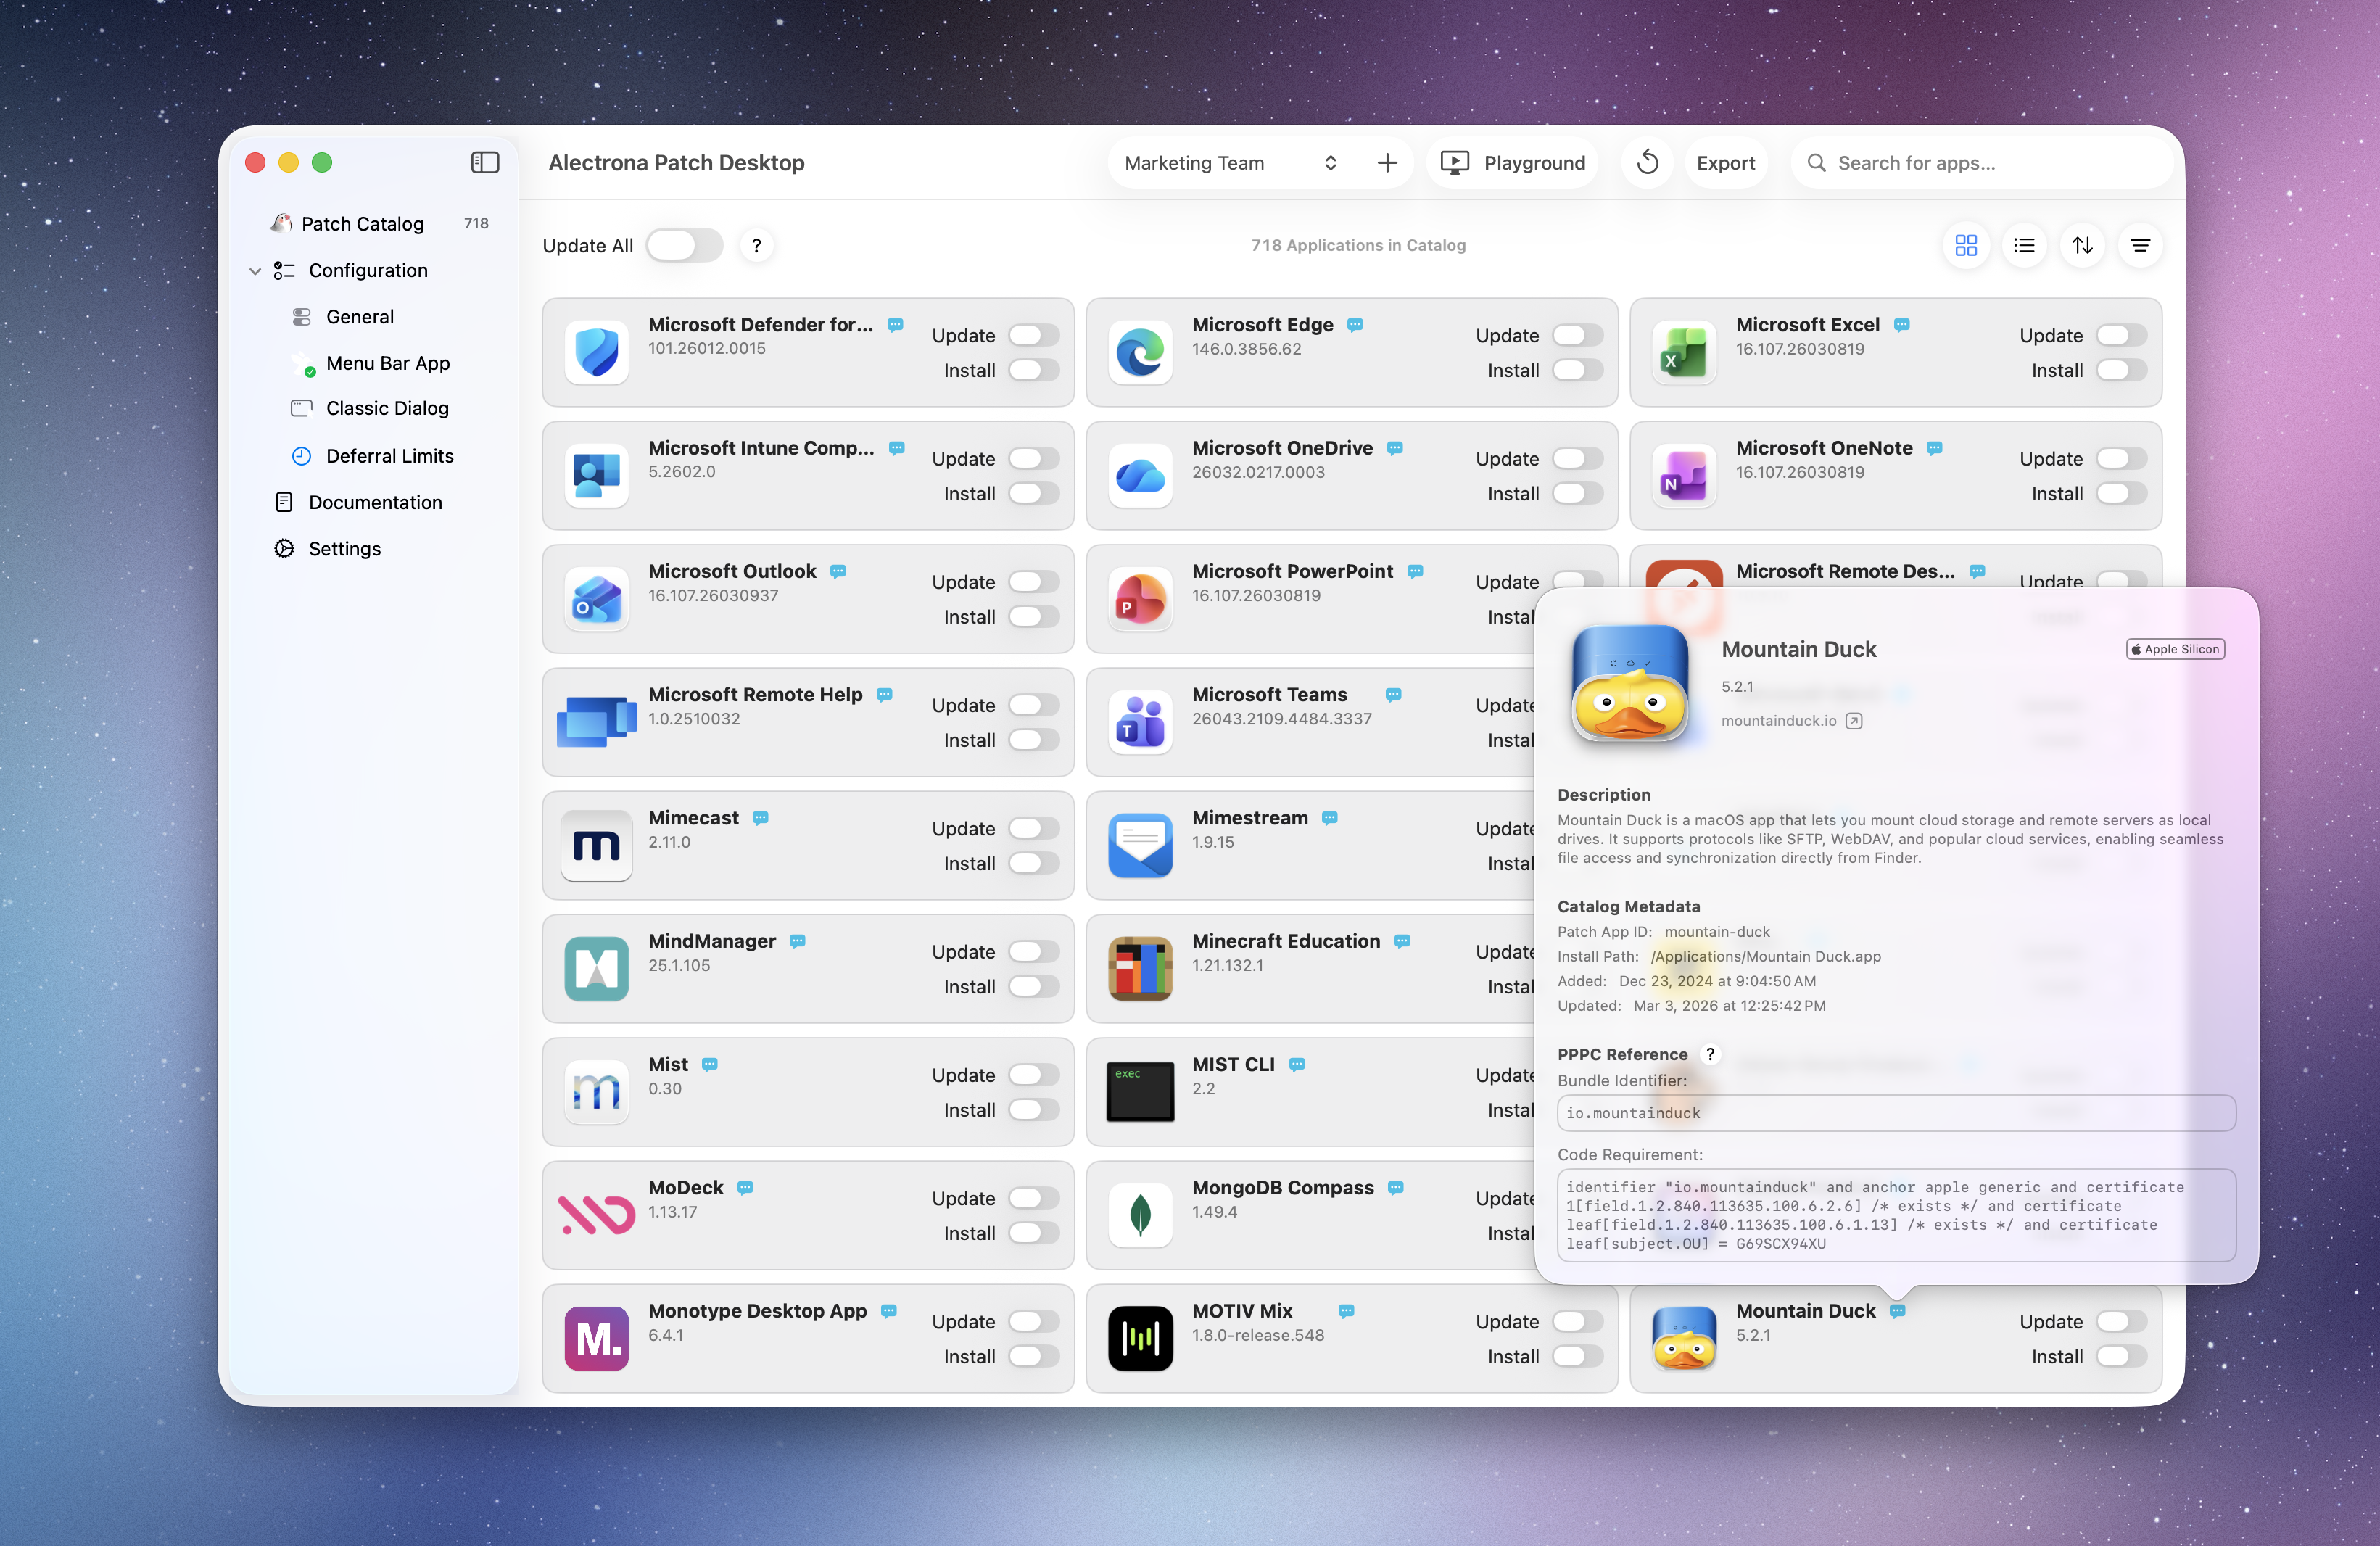Open the filter options icon
Viewport: 2380px width, 1546px height.
(x=2140, y=245)
